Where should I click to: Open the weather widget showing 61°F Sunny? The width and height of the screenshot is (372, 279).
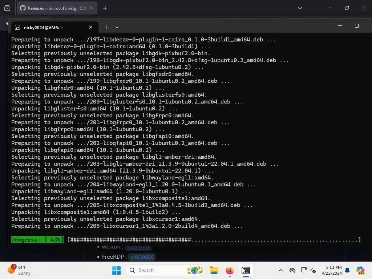point(19,270)
